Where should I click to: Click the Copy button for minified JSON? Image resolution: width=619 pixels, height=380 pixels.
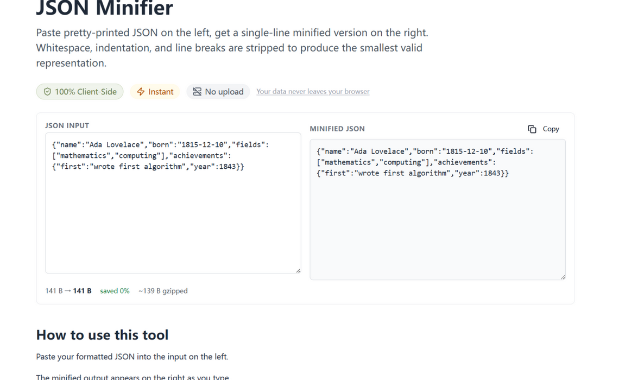pos(544,129)
